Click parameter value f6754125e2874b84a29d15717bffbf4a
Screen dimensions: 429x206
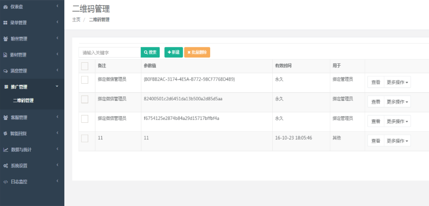pyautogui.click(x=182, y=118)
